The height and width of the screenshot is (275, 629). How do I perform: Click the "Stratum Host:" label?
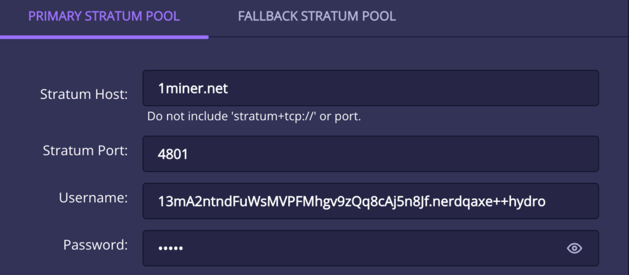tap(84, 95)
